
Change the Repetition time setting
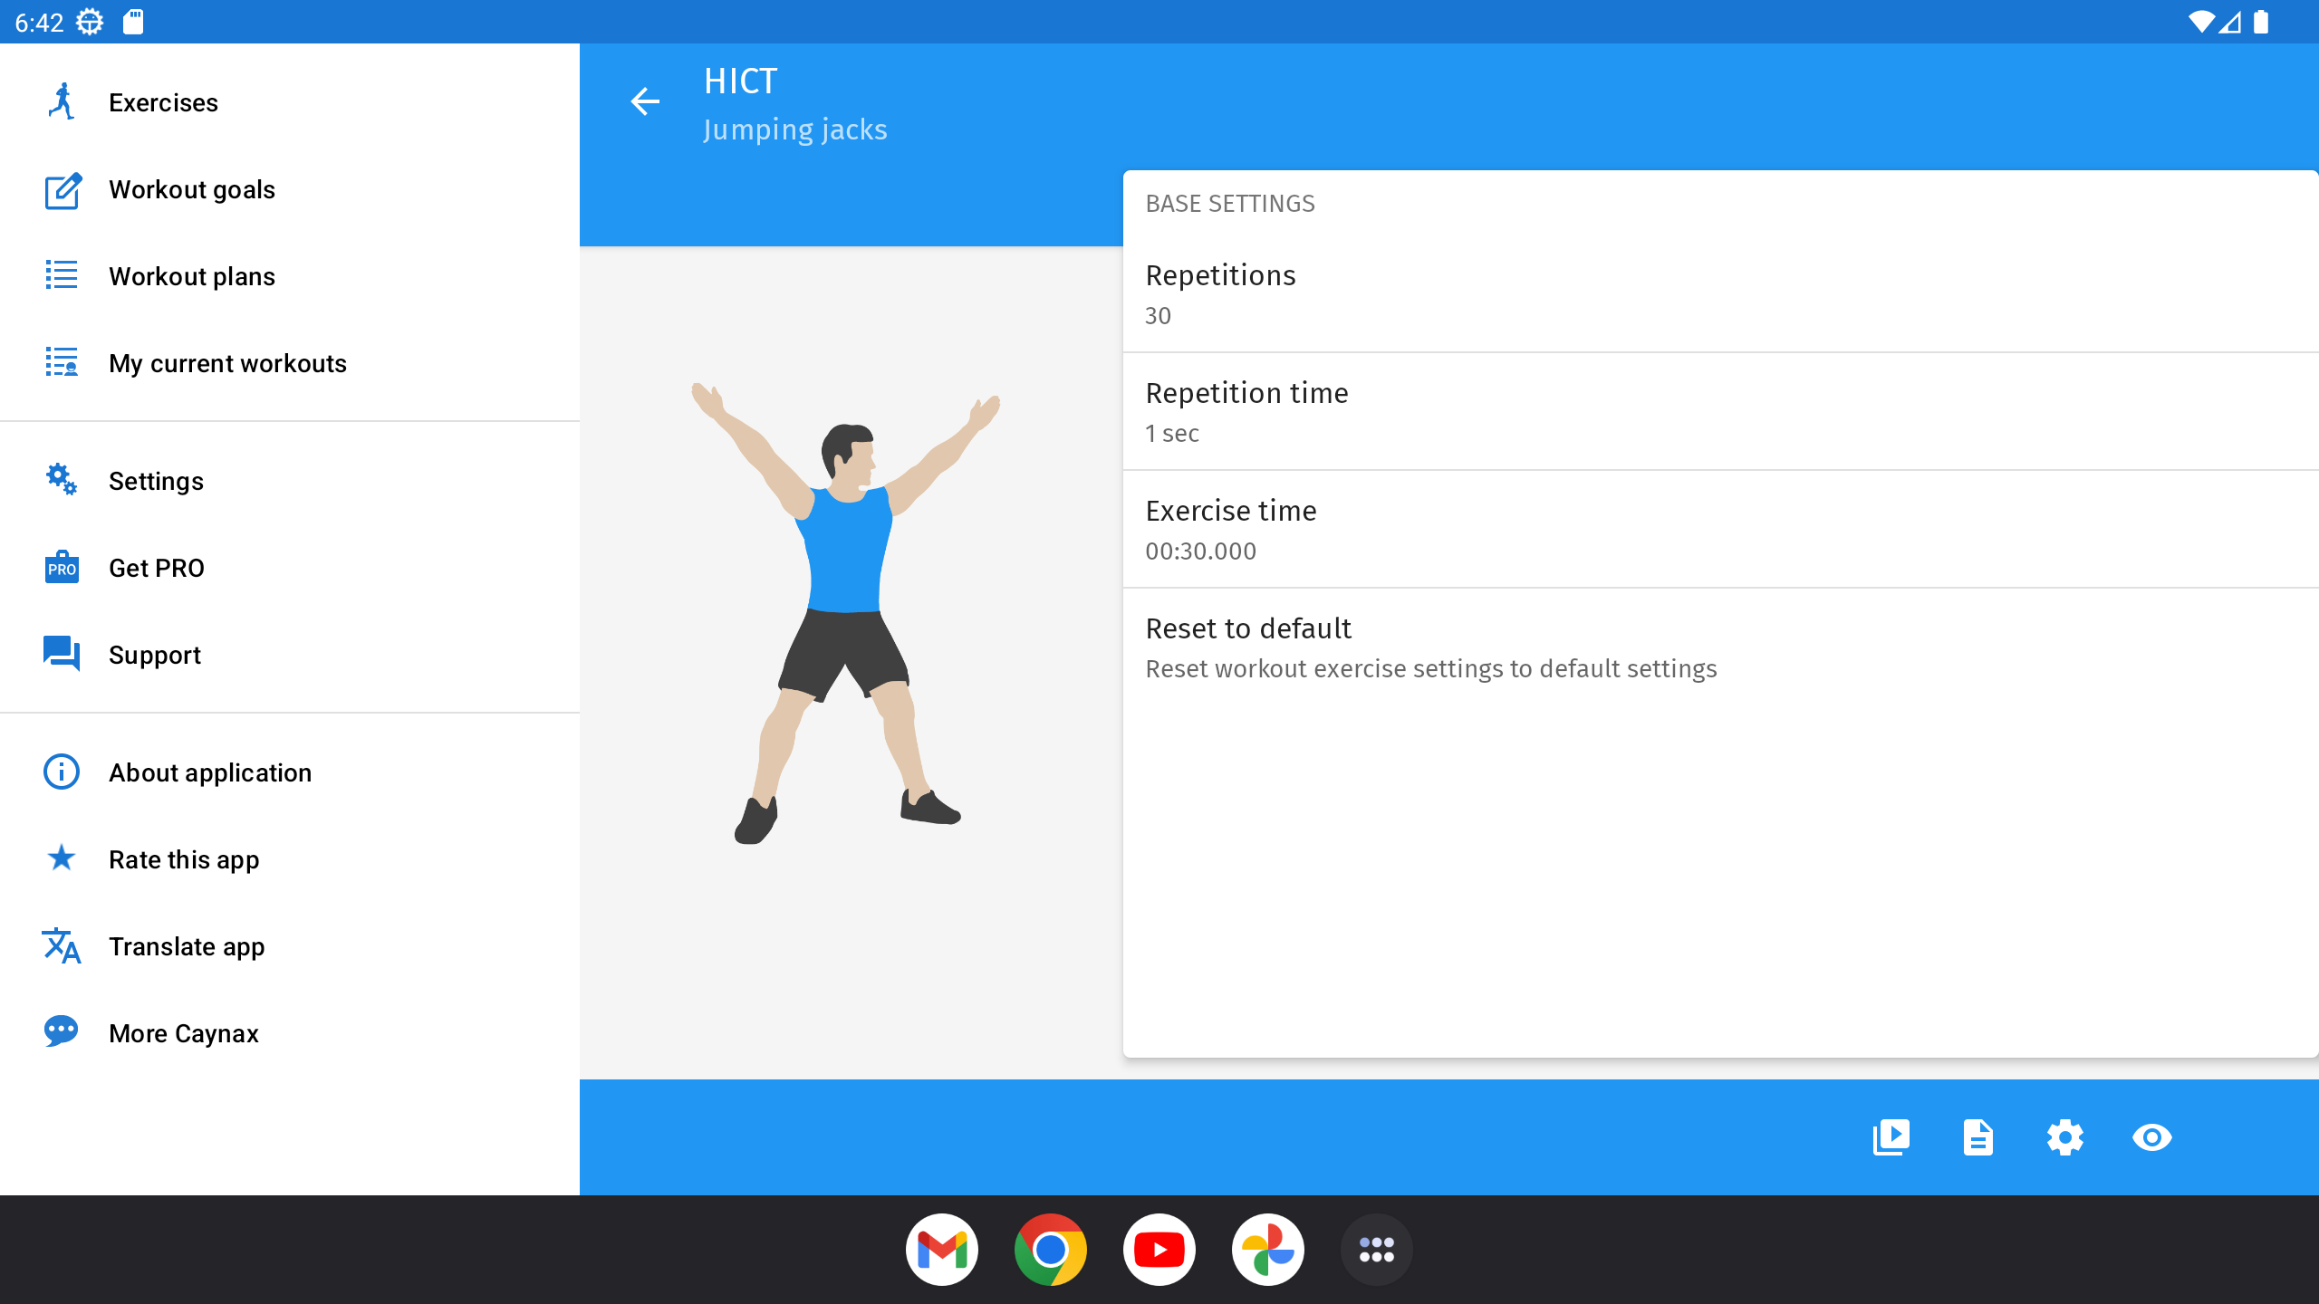1720,411
